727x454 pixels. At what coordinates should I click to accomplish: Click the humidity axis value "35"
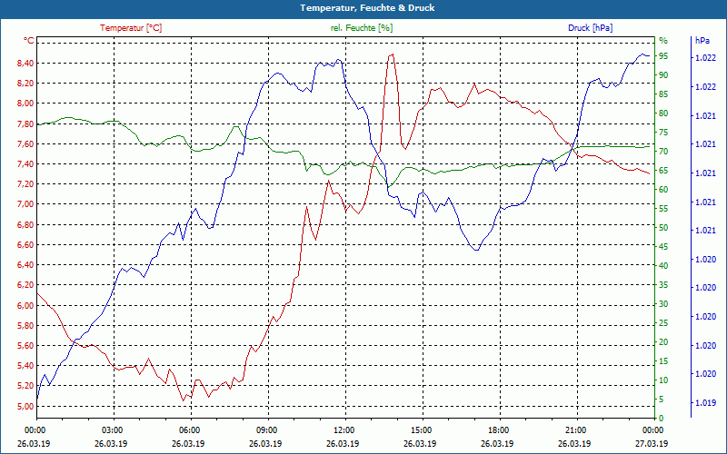pyautogui.click(x=663, y=285)
